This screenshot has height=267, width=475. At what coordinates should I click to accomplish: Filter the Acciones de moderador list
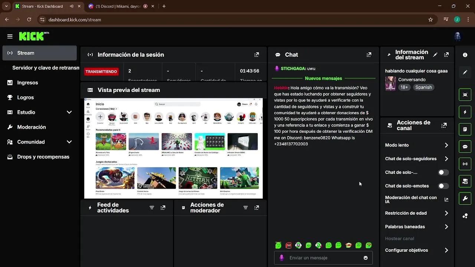coord(245,208)
